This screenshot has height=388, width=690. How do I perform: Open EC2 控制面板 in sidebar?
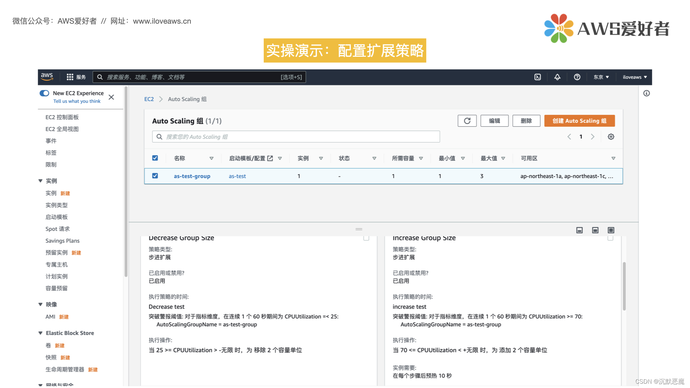pyautogui.click(x=62, y=117)
